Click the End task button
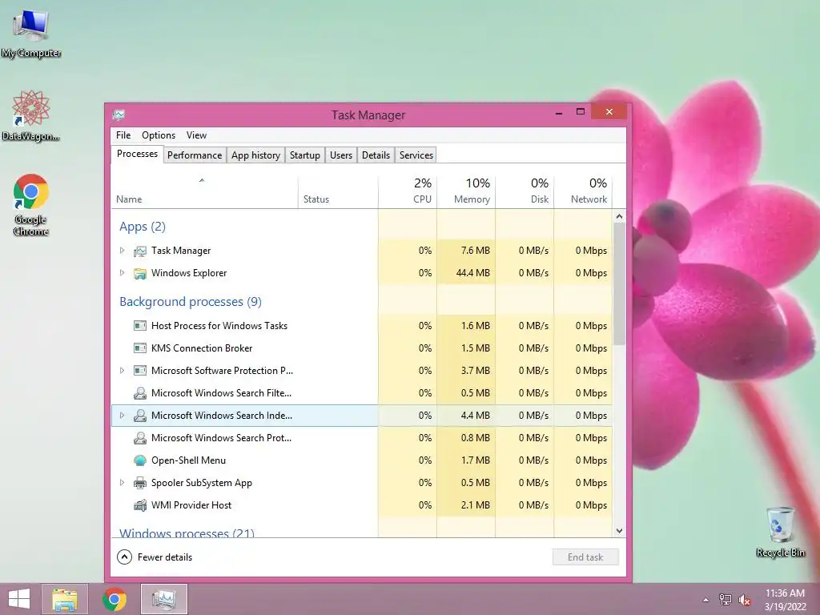 tap(585, 557)
